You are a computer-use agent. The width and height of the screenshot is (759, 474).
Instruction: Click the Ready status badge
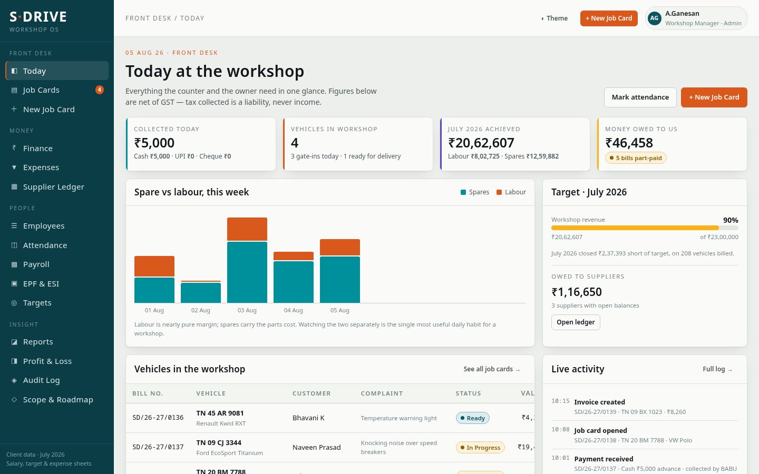coord(473,418)
